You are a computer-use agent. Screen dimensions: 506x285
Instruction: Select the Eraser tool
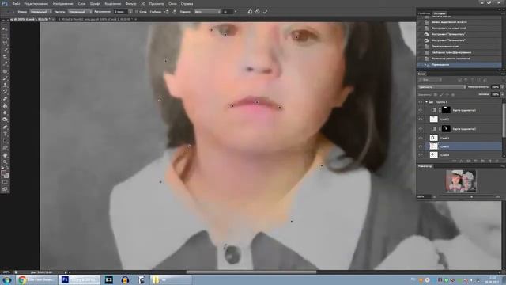(x=5, y=99)
